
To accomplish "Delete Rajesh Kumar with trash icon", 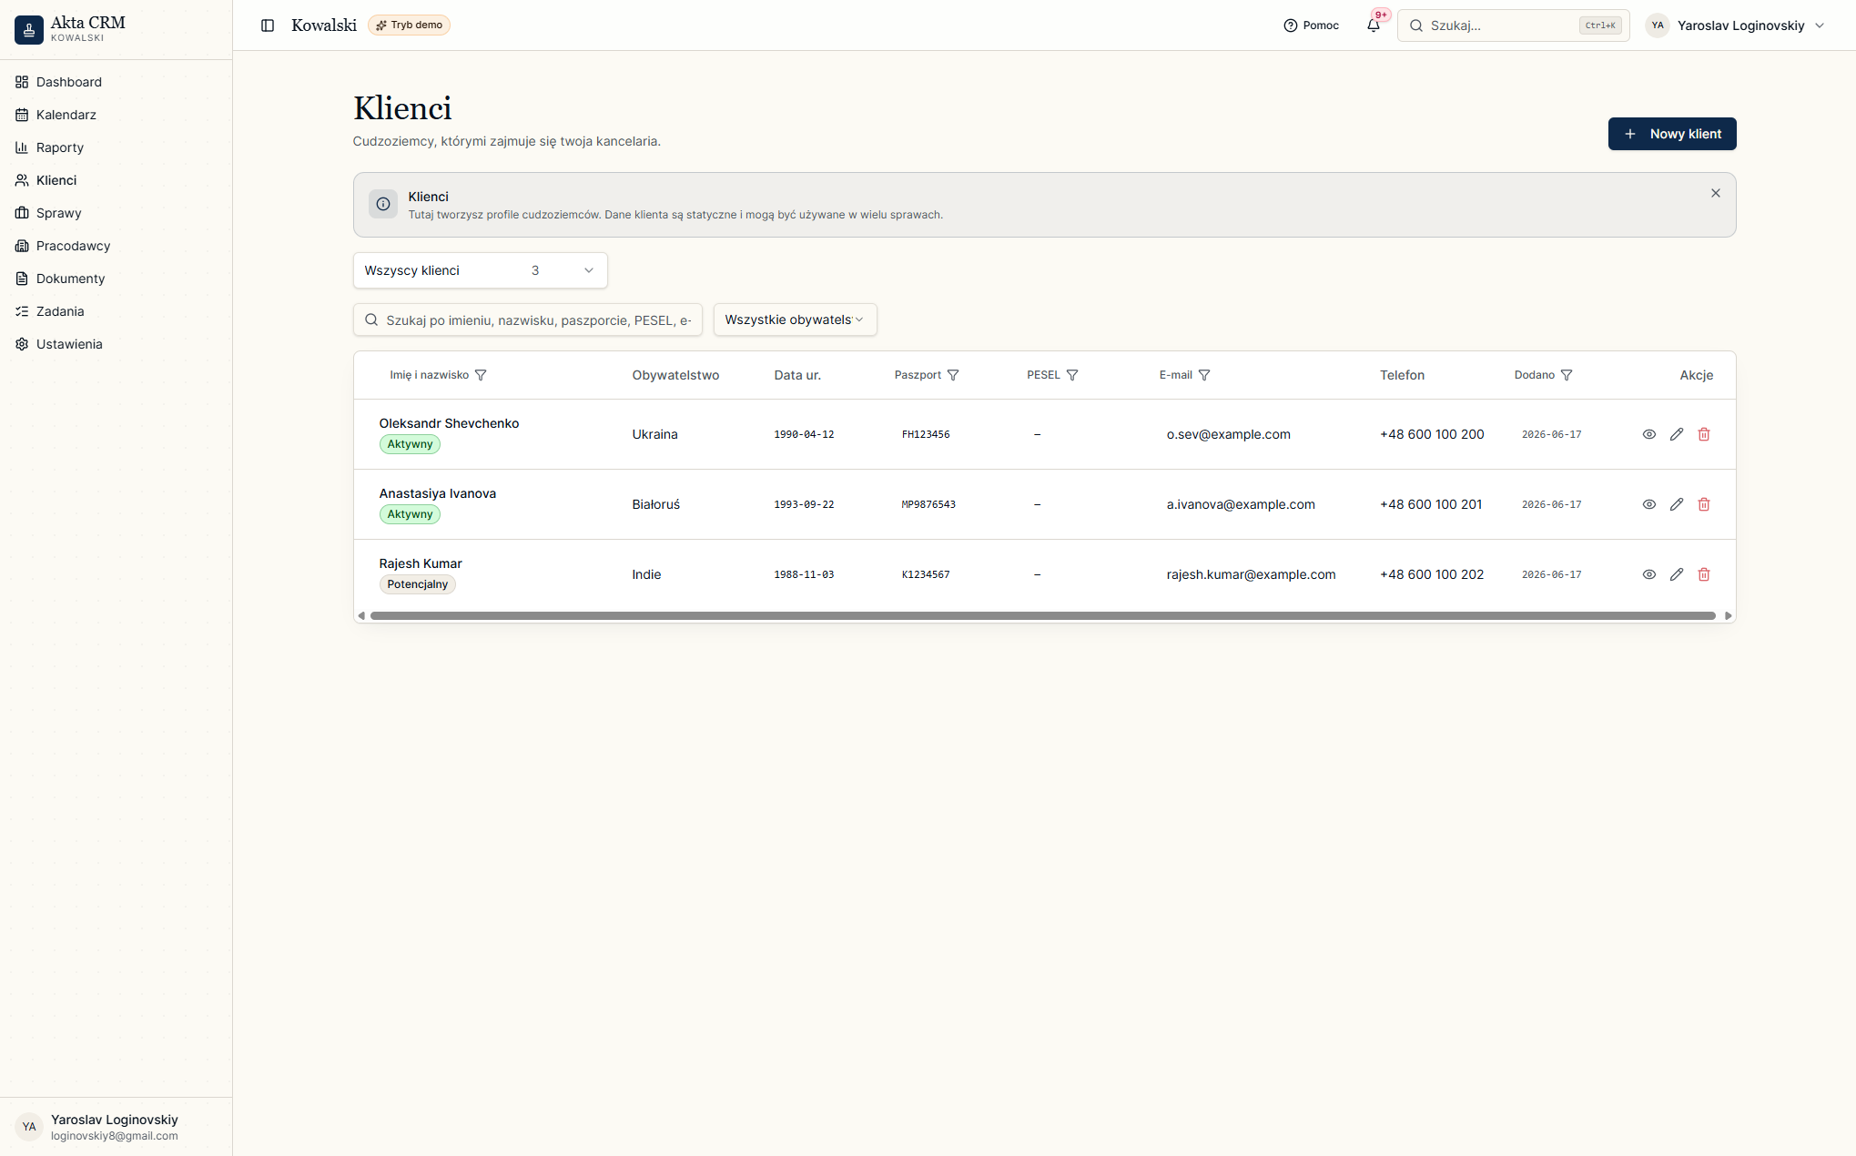I will click(1704, 574).
